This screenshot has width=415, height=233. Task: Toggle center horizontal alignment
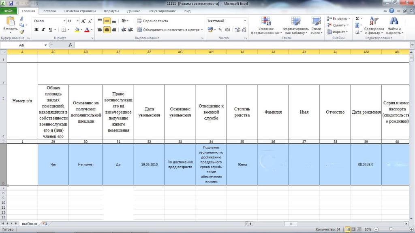pyautogui.click(x=107, y=30)
